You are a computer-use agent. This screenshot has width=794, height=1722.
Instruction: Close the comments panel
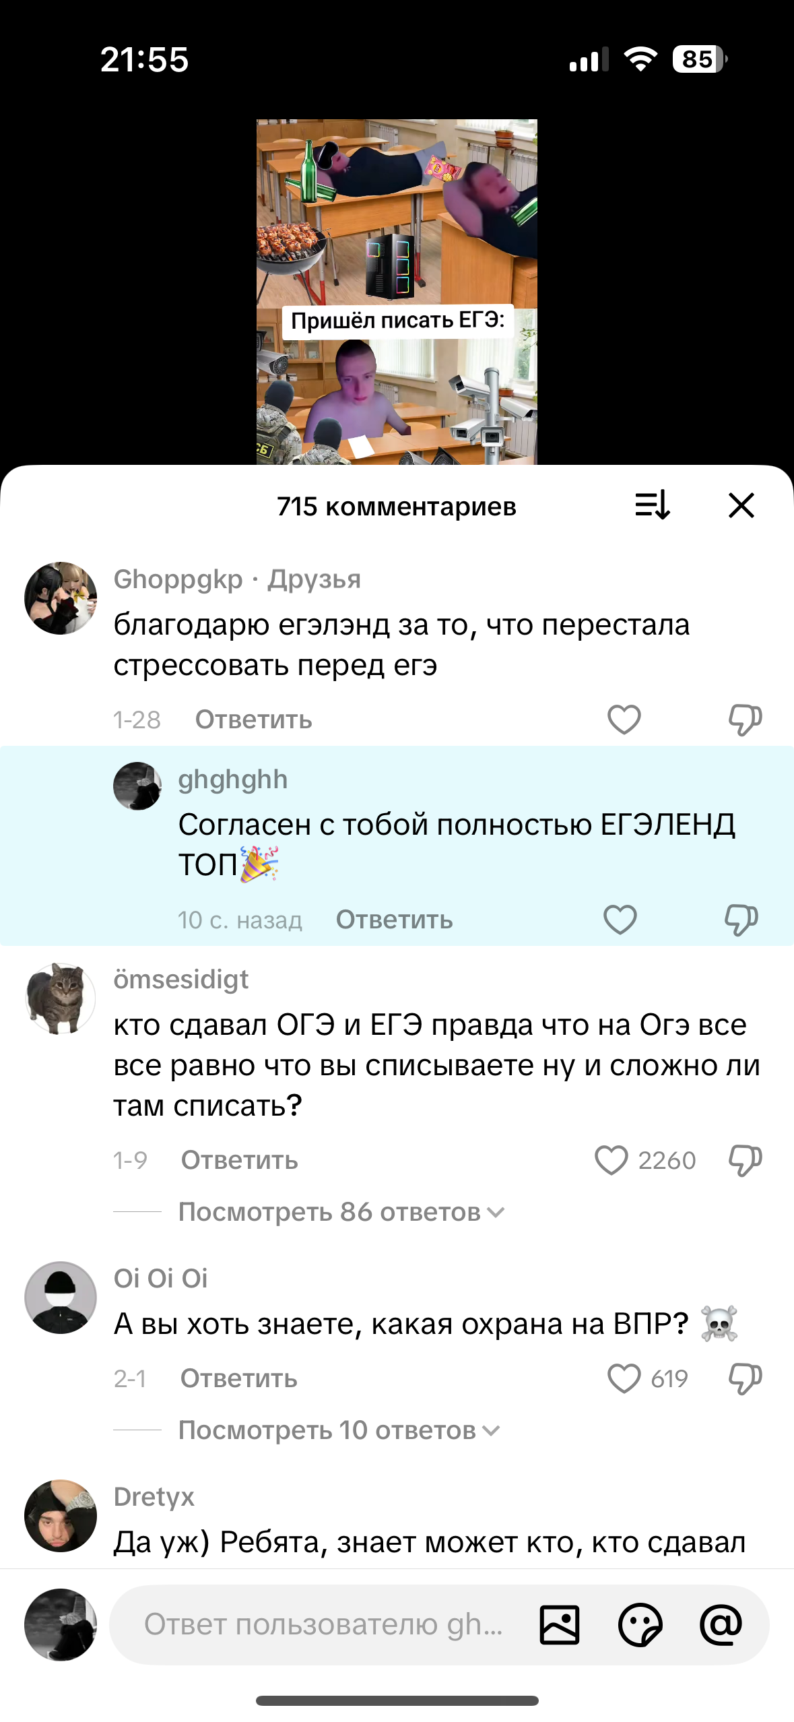pos(741,505)
